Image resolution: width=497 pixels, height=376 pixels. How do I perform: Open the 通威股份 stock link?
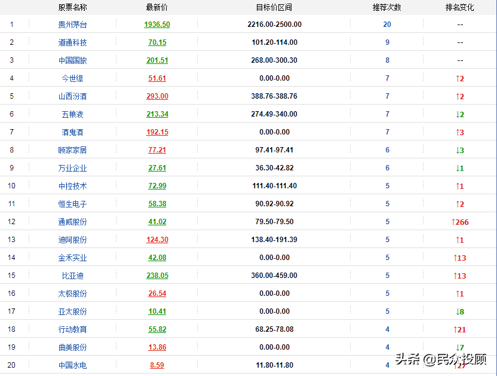(73, 222)
